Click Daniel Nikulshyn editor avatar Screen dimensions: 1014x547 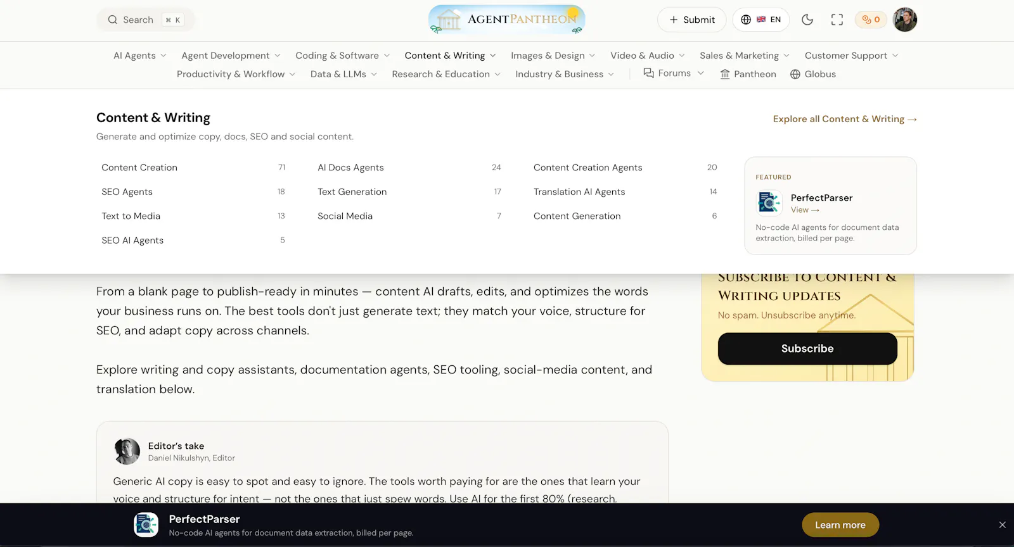pos(127,451)
